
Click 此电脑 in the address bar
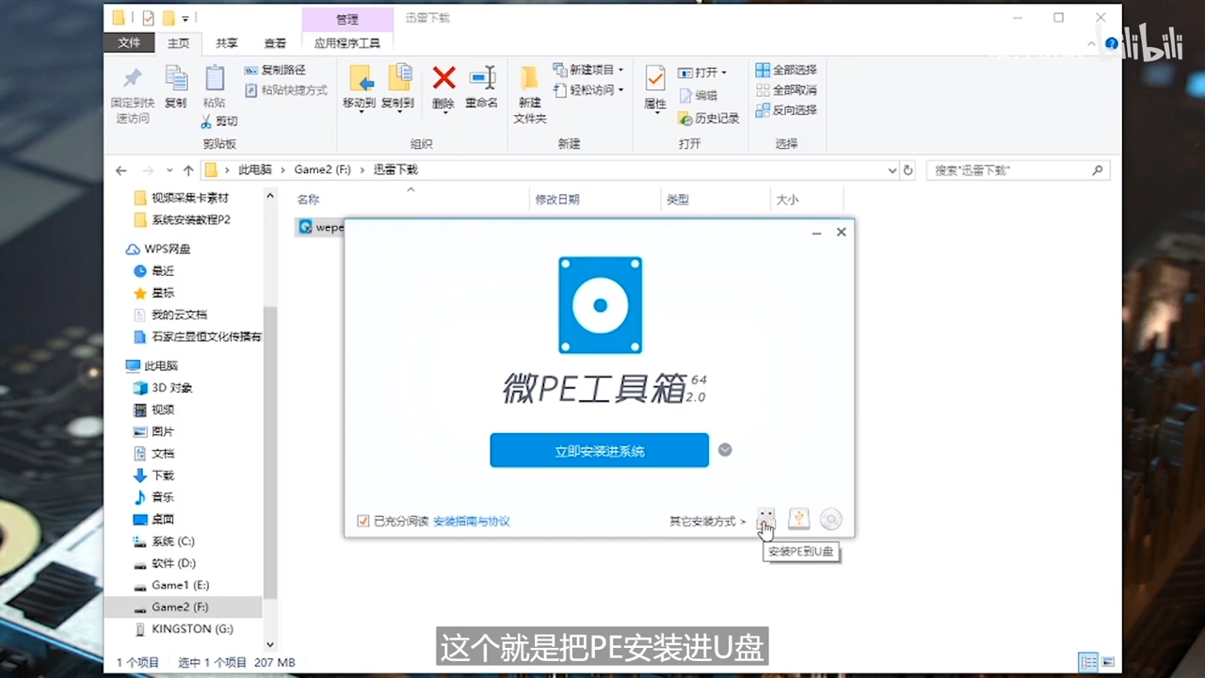coord(254,169)
